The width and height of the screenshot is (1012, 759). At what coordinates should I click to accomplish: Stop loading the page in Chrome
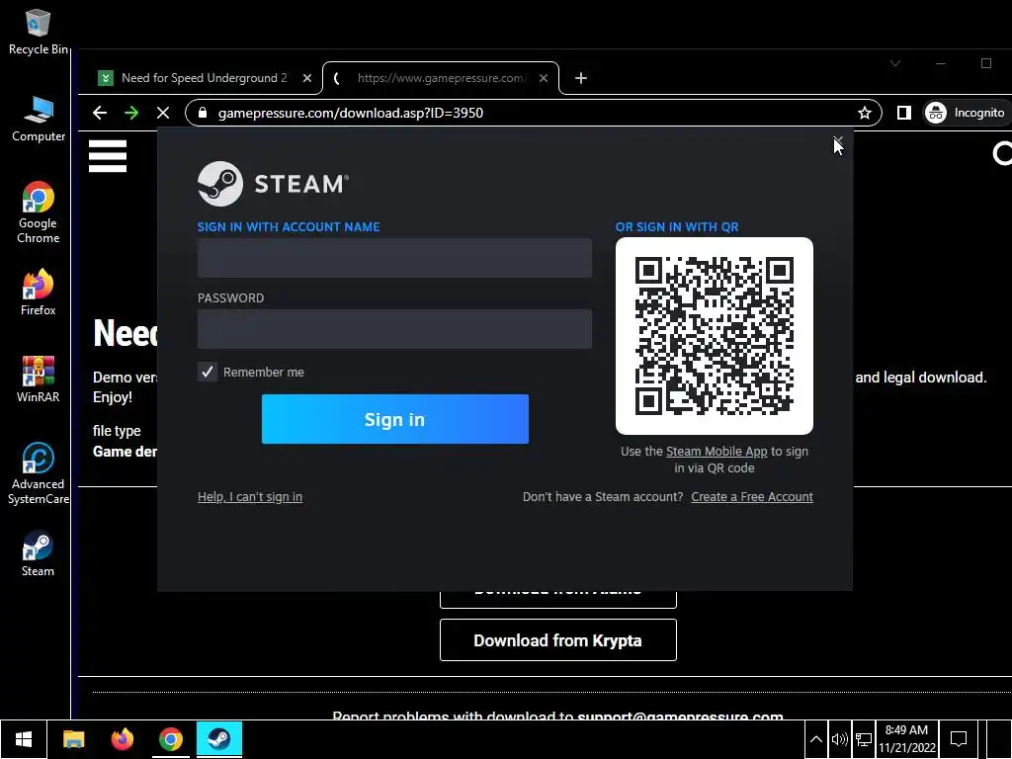pyautogui.click(x=163, y=113)
